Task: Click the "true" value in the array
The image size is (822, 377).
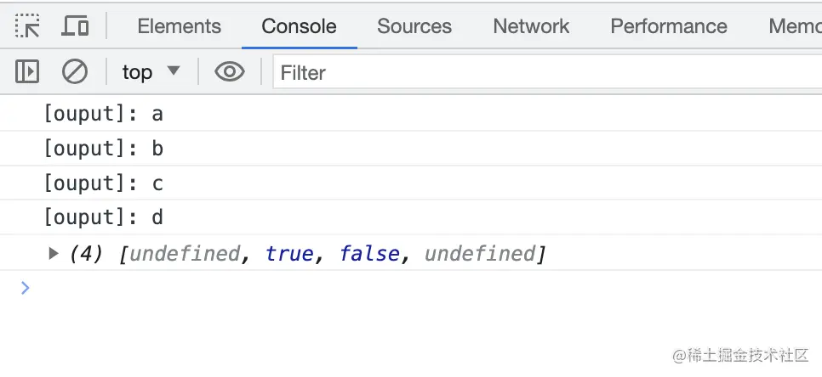Action: tap(288, 254)
